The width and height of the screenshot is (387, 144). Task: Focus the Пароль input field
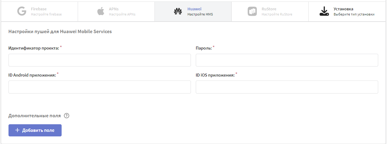(287, 60)
